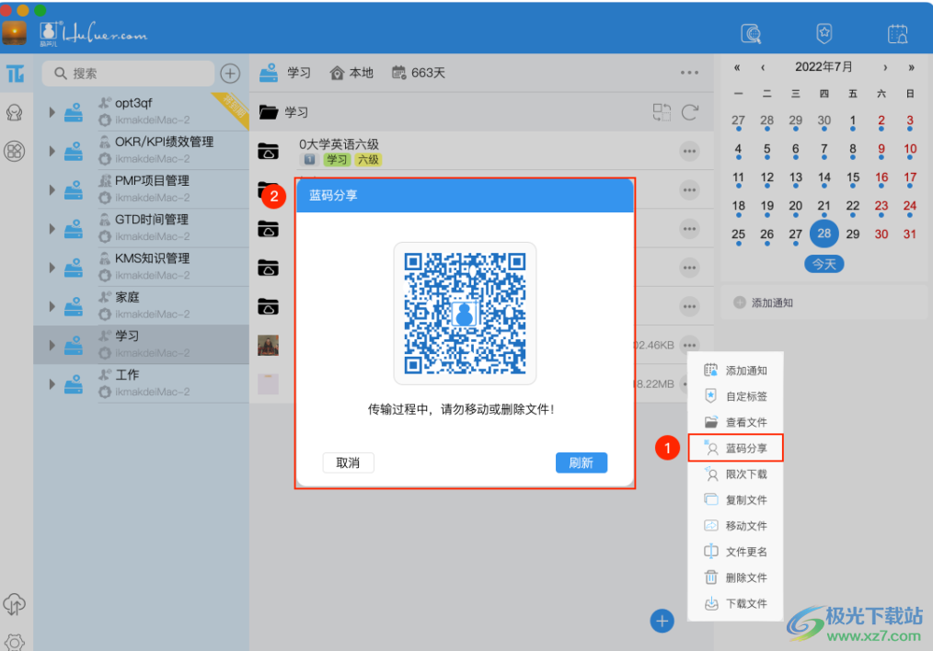Open the portrait image file thumbnail
This screenshot has height=651, width=933.
[x=269, y=346]
